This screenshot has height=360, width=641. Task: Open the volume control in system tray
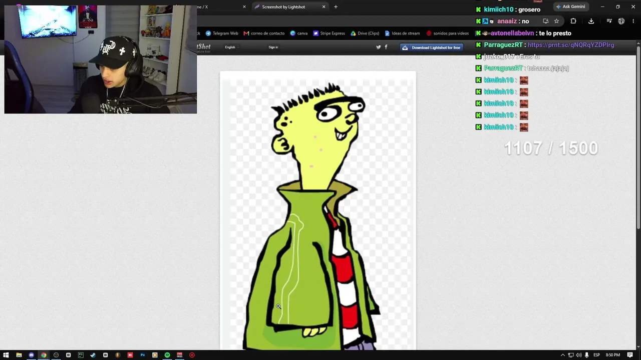578,355
